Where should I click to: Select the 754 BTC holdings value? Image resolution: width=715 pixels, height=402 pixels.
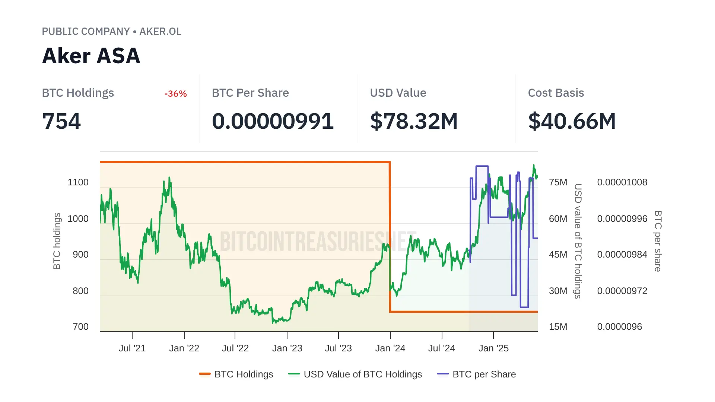coord(61,121)
